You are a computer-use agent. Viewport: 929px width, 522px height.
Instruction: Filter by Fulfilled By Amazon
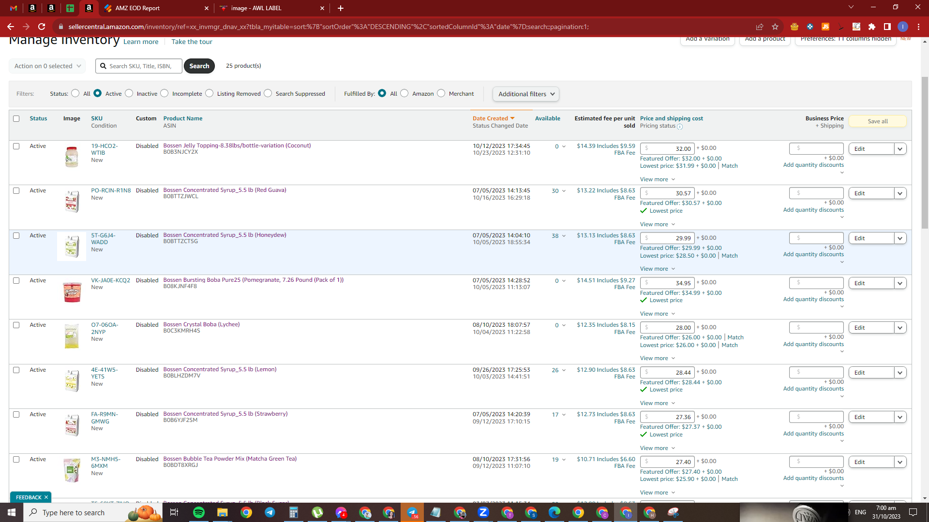point(405,93)
